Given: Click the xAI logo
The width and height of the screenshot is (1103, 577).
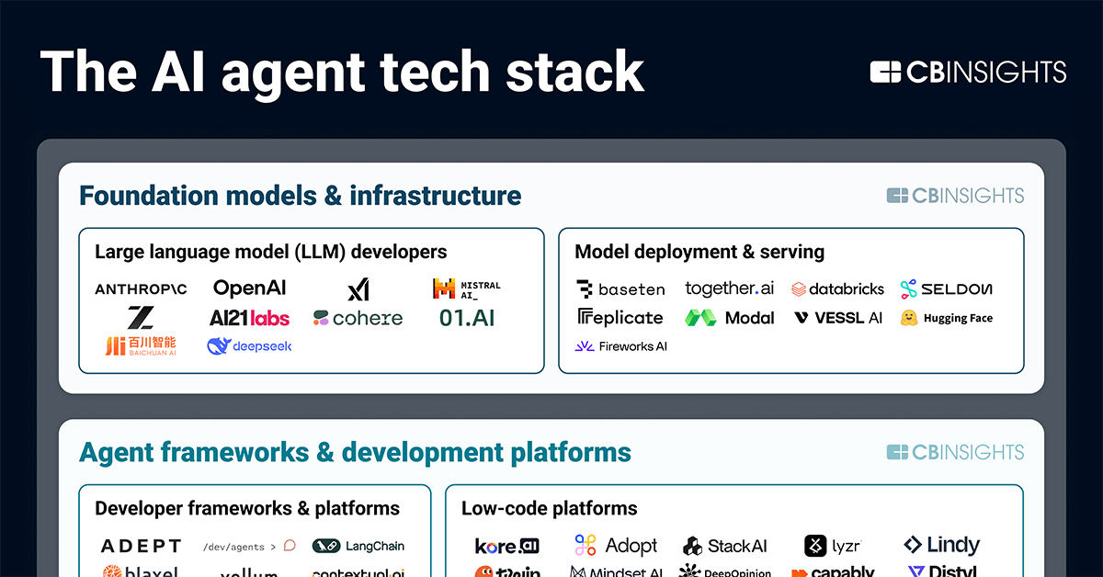Looking at the screenshot, I should coord(358,290).
